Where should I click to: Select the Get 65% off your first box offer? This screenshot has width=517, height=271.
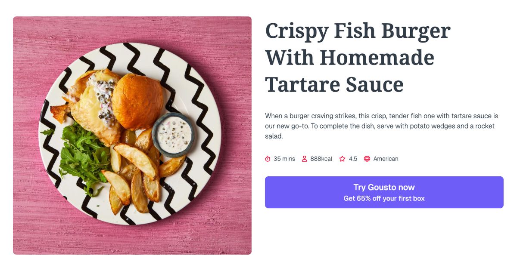click(x=384, y=198)
